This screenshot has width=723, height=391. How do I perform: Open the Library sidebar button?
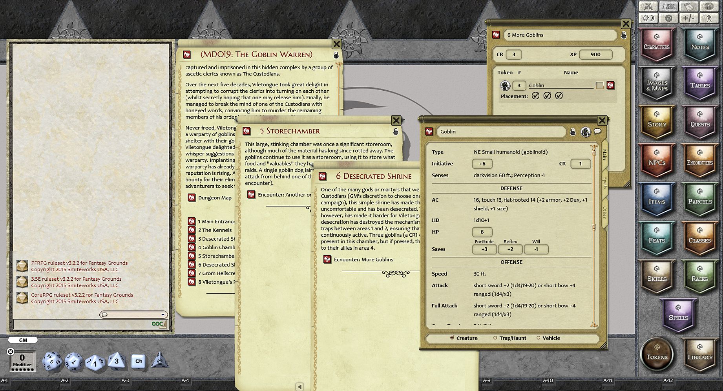pyautogui.click(x=700, y=355)
